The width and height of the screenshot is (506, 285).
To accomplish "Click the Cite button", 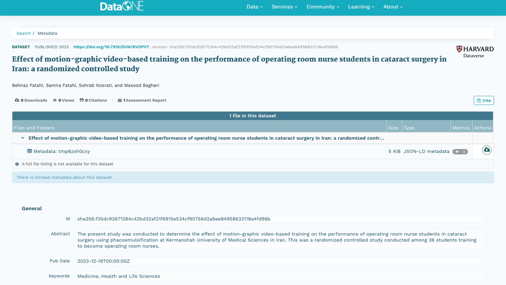I will [484, 101].
